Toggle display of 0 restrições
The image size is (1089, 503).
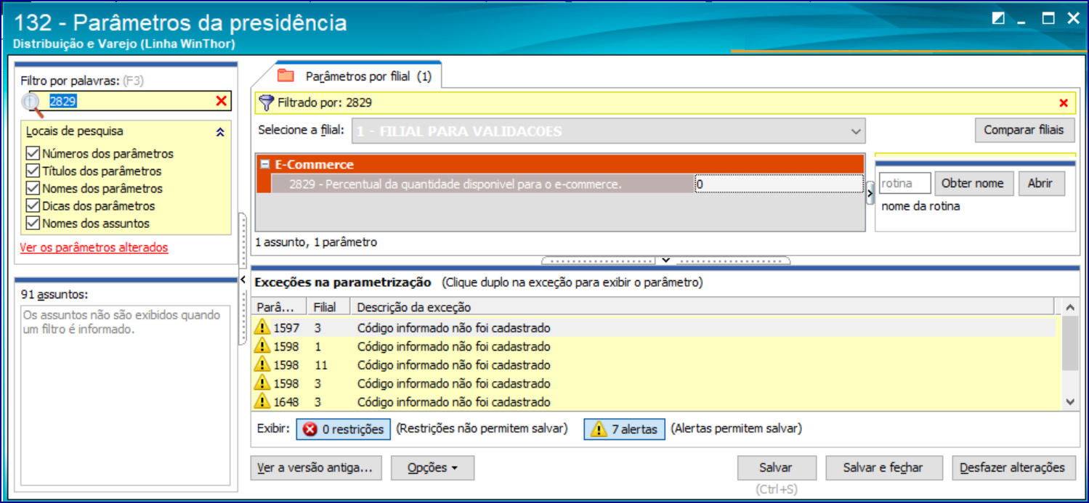[343, 429]
